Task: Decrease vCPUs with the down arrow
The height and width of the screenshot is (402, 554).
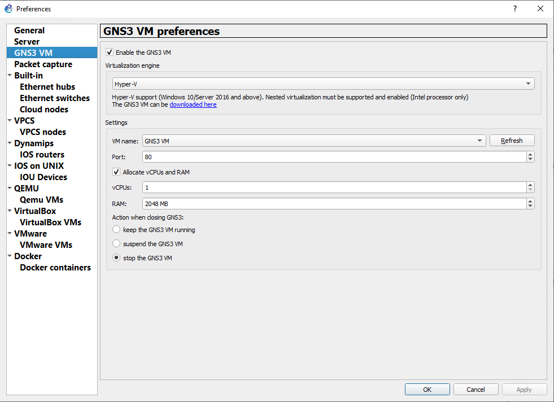Action: point(530,190)
